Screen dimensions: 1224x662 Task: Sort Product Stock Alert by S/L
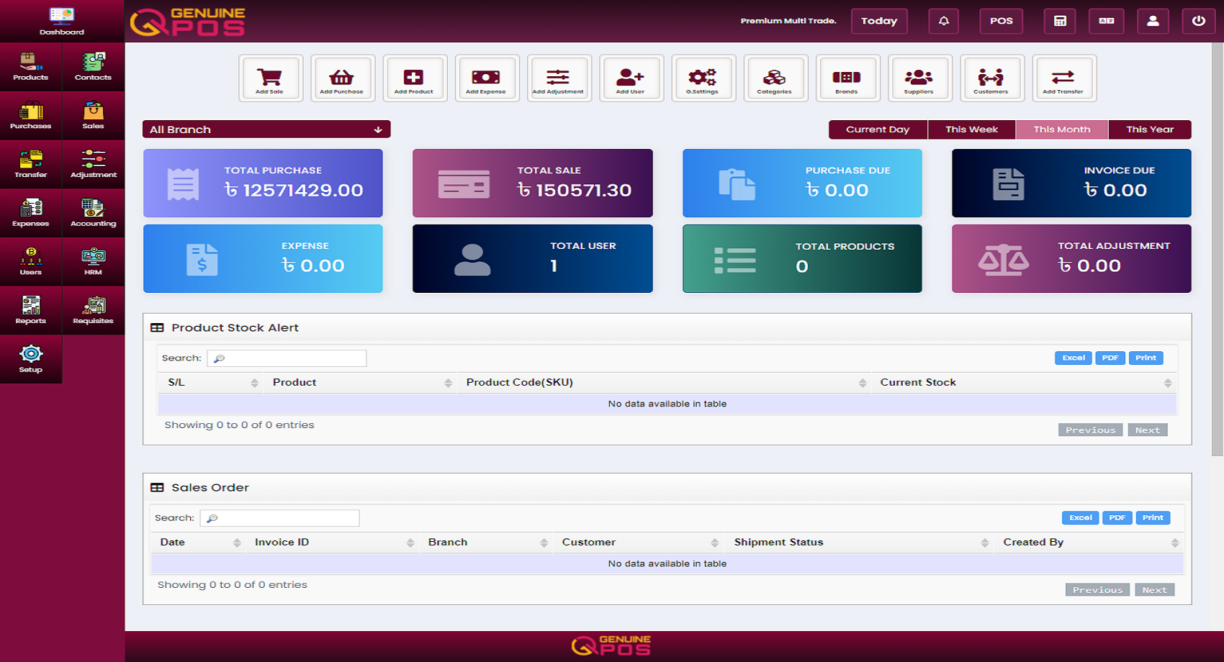point(210,383)
